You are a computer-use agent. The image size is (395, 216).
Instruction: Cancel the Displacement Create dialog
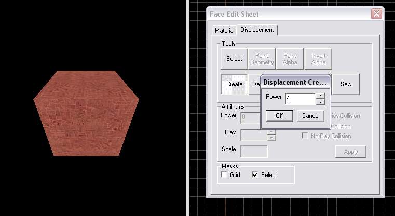point(310,116)
